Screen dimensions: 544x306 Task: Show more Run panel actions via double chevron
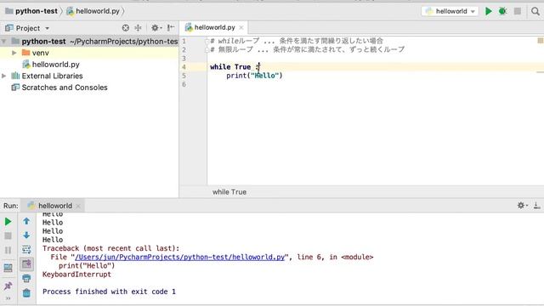pyautogui.click(x=8, y=298)
